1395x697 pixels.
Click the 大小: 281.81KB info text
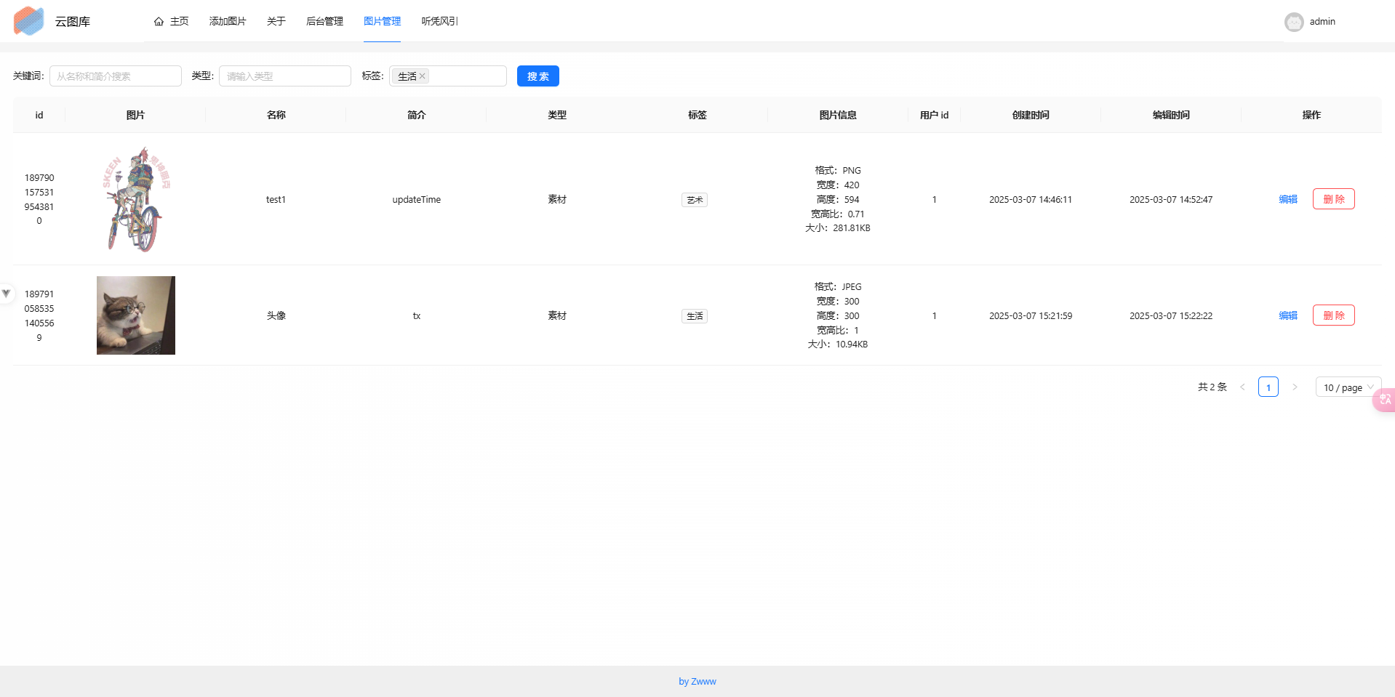838,227
